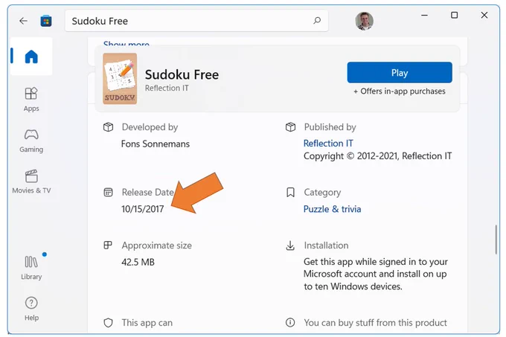
Task: Click the Installation download icon
Action: click(290, 245)
